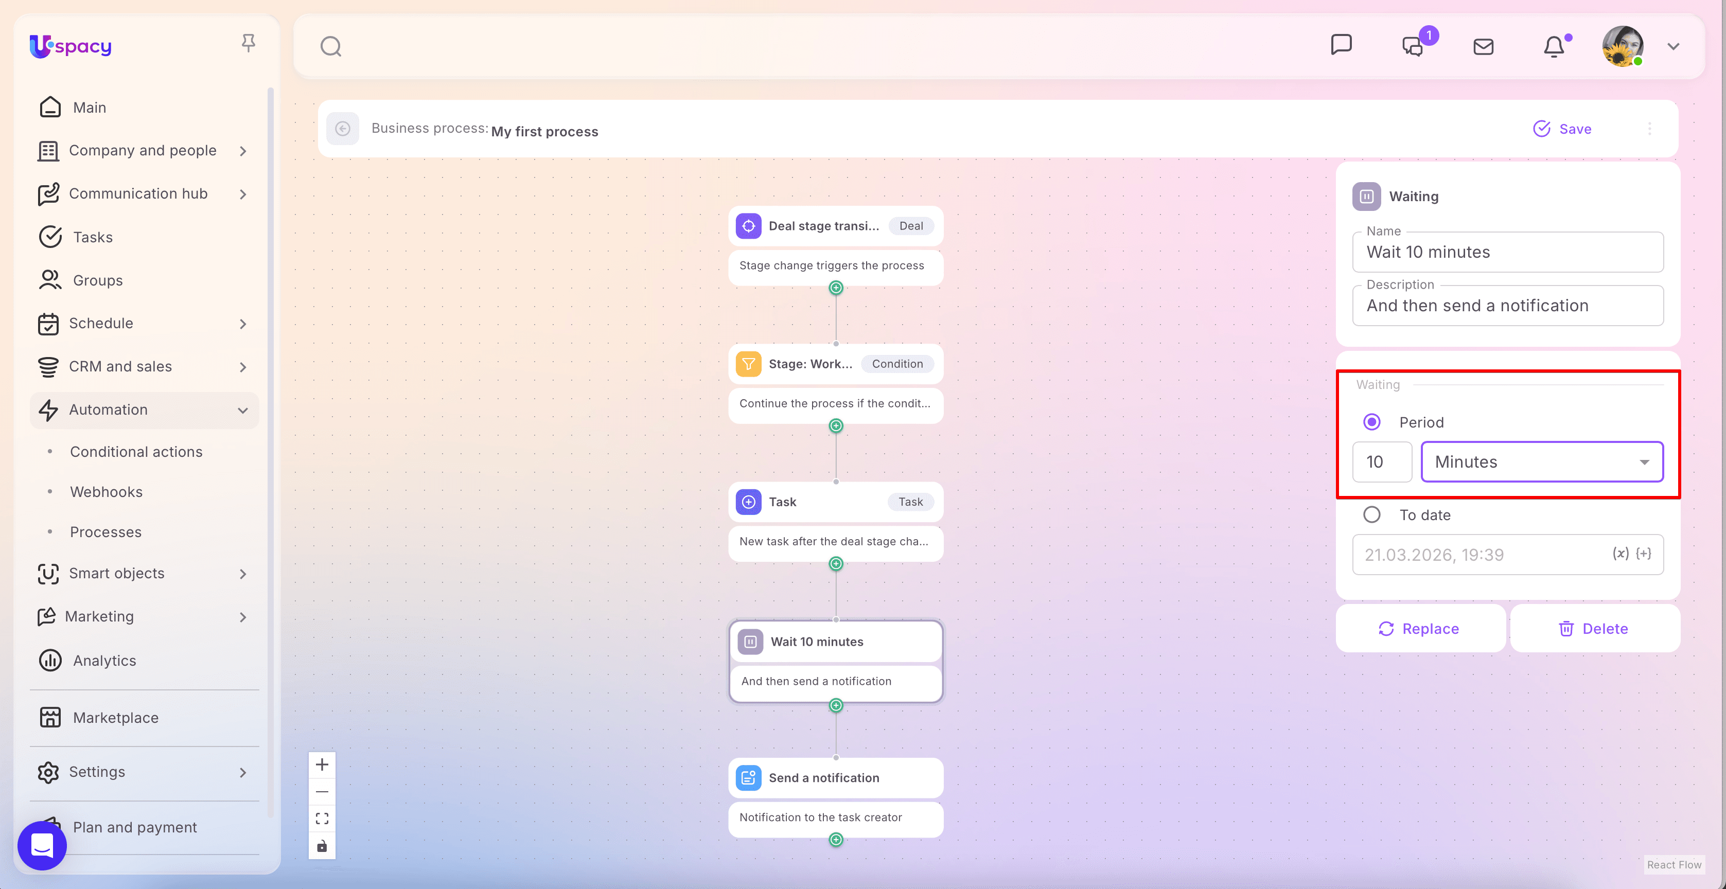Select the To date radio button
This screenshot has width=1726, height=889.
[x=1371, y=514]
